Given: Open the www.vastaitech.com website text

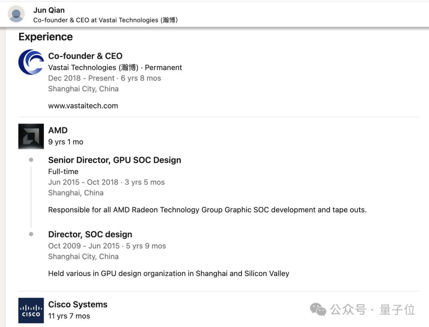Looking at the screenshot, I should coord(83,106).
